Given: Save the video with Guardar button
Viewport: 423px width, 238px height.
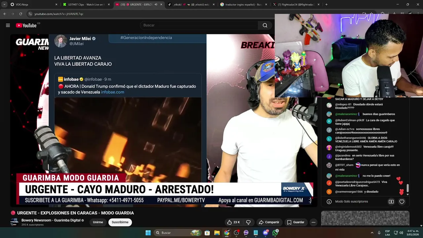Looking at the screenshot, I should 295,222.
